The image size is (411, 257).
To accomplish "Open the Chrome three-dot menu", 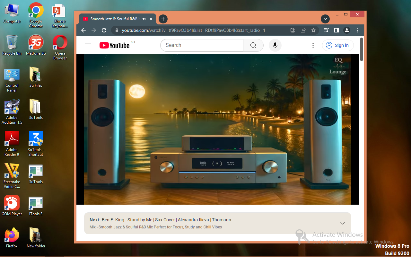I will tap(357, 30).
